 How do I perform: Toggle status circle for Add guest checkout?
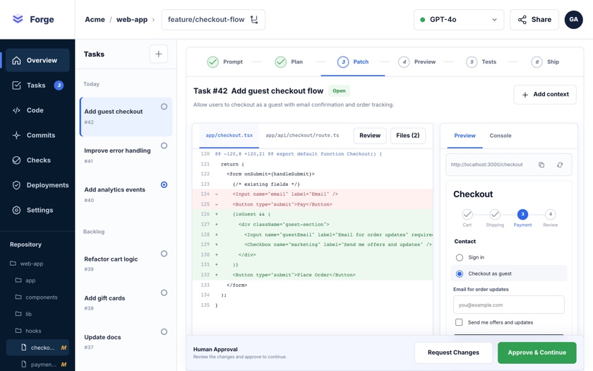[164, 107]
